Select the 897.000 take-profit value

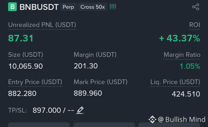coord(47,110)
